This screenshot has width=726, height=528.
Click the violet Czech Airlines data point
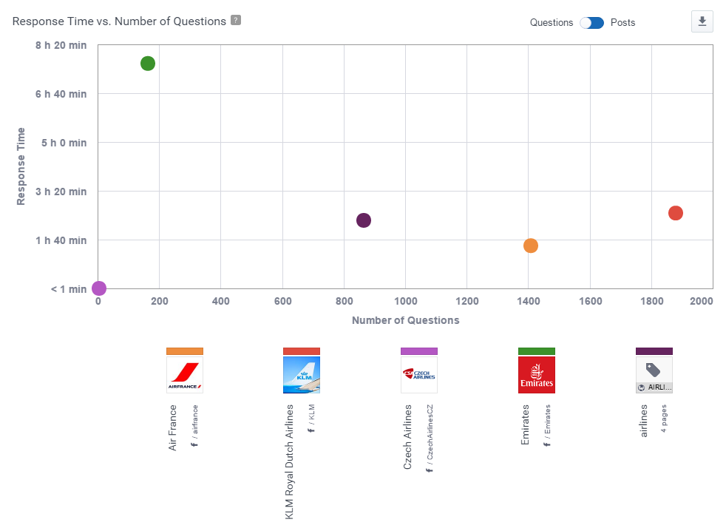click(99, 288)
